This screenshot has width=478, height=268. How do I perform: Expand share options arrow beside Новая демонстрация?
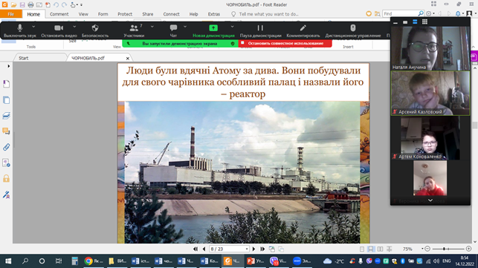point(232,27)
